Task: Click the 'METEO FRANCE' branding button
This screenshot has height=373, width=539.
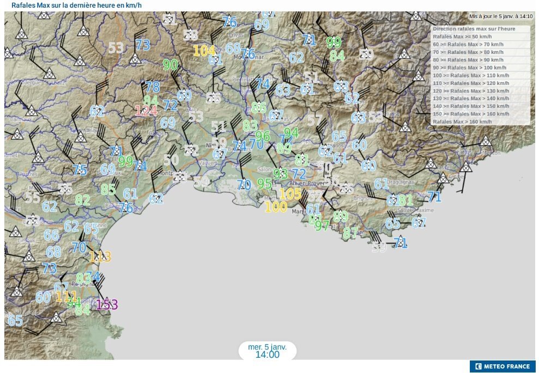Action: 502,366
